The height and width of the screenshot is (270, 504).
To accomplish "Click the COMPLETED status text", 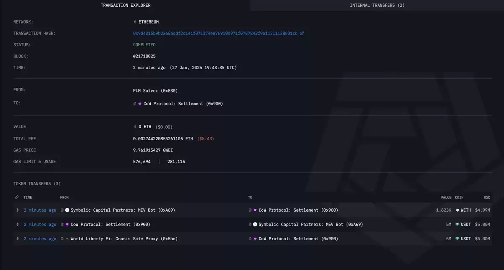I will click(144, 45).
